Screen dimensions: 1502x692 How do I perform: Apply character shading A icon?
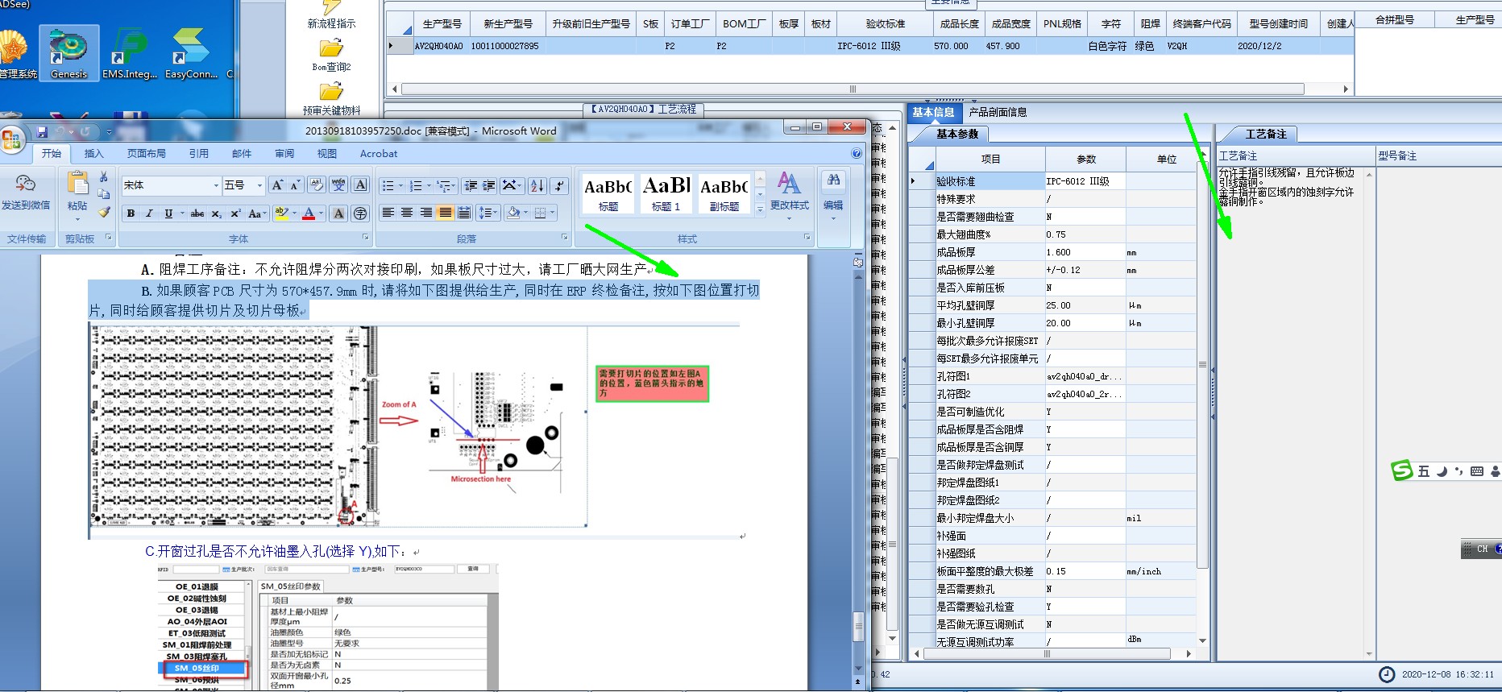pyautogui.click(x=338, y=213)
